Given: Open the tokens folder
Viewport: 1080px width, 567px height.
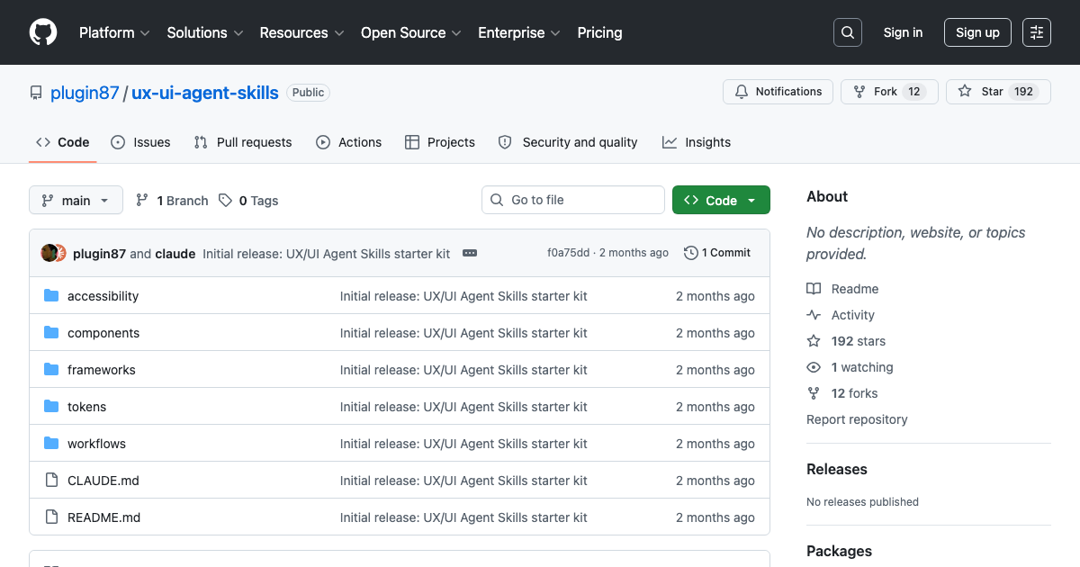Looking at the screenshot, I should click(86, 407).
